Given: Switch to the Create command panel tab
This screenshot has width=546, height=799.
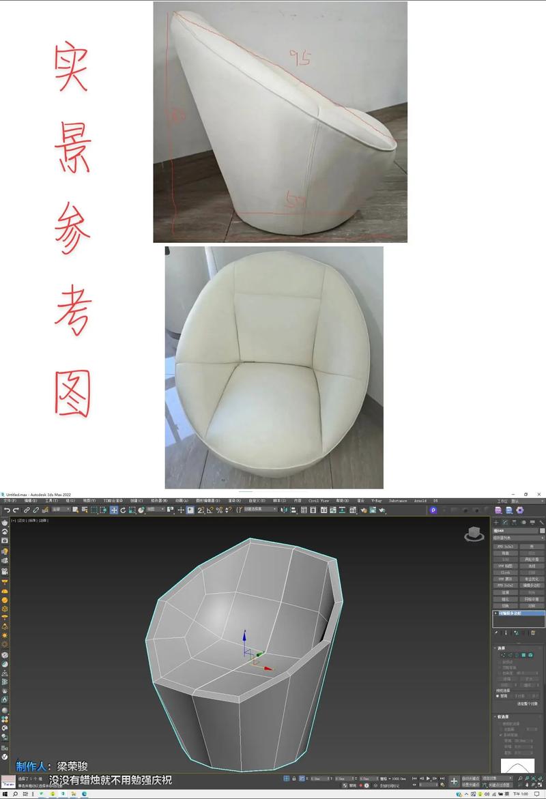Looking at the screenshot, I should click(495, 521).
